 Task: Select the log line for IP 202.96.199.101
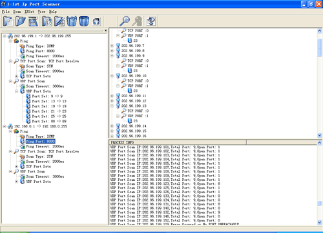(165, 147)
